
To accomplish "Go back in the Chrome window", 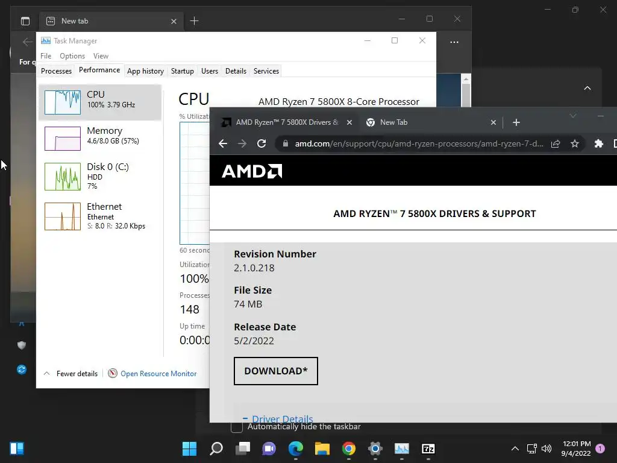I will pos(223,143).
